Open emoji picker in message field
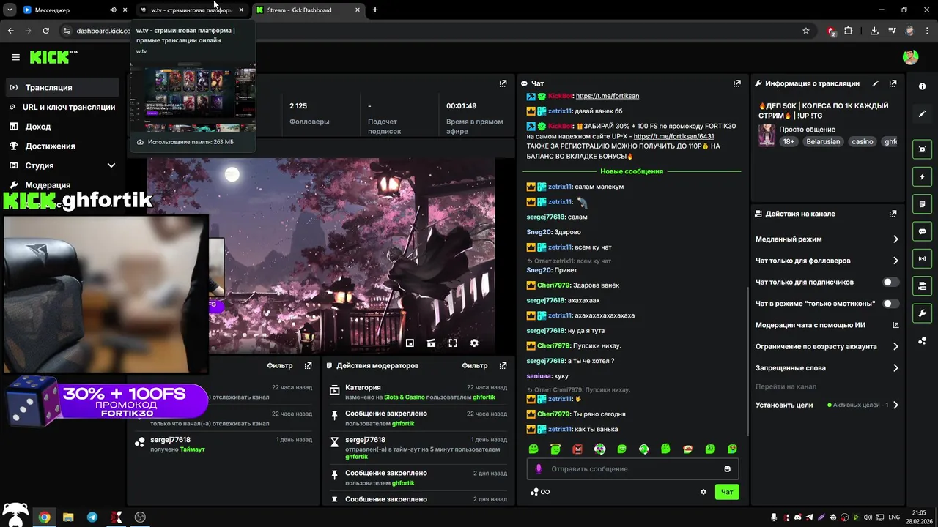 [728, 469]
